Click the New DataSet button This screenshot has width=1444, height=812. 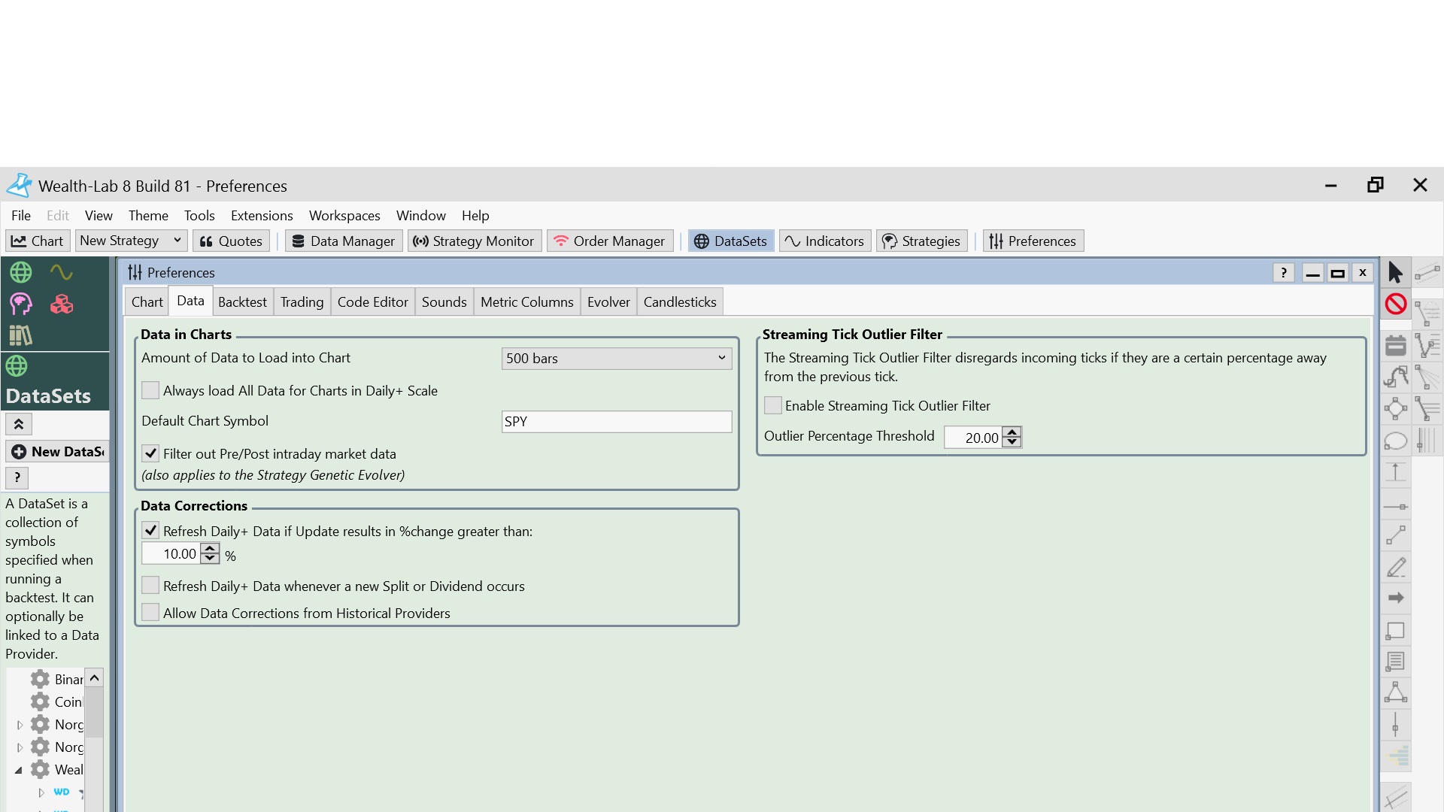(x=58, y=451)
